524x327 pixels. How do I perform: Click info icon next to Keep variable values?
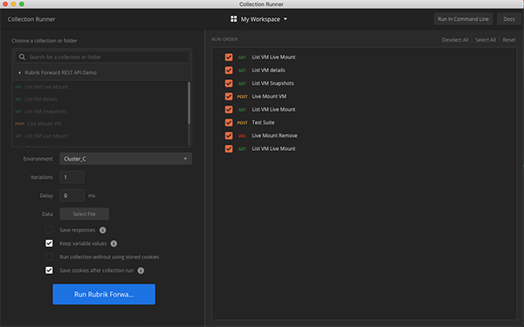114,243
